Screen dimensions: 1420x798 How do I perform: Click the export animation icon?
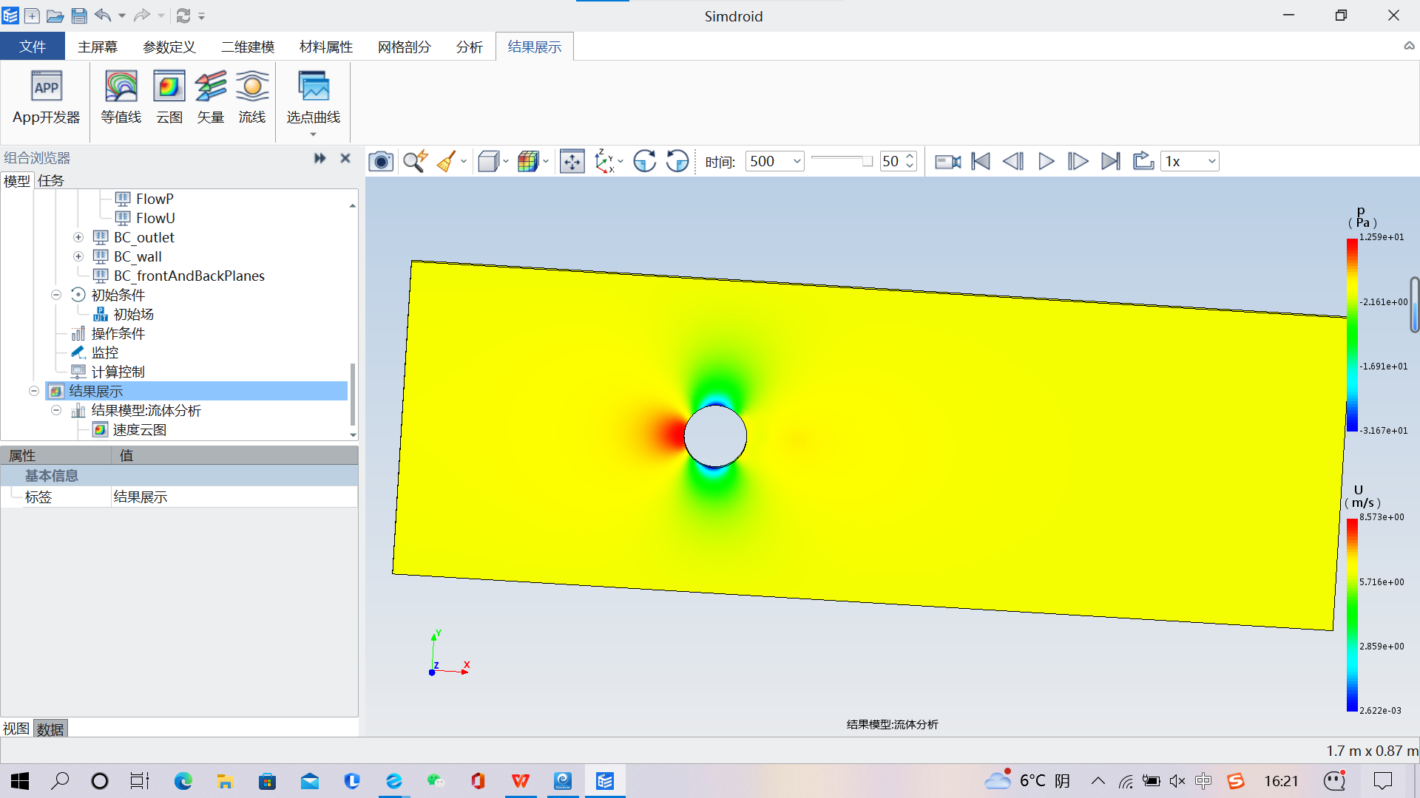(1143, 161)
